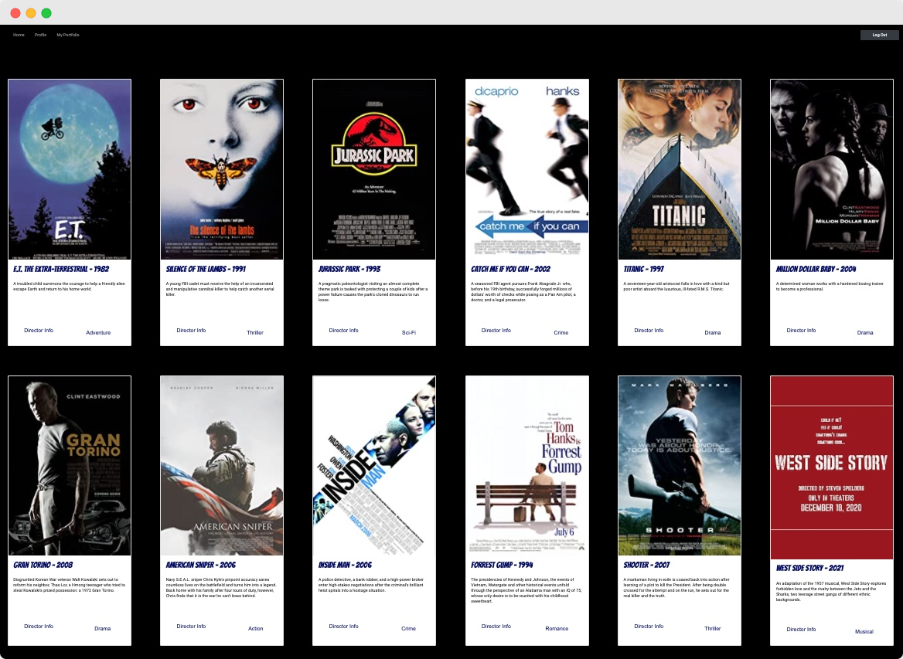The height and width of the screenshot is (659, 903).
Task: View Director Info on the Shooter card
Action: point(649,627)
